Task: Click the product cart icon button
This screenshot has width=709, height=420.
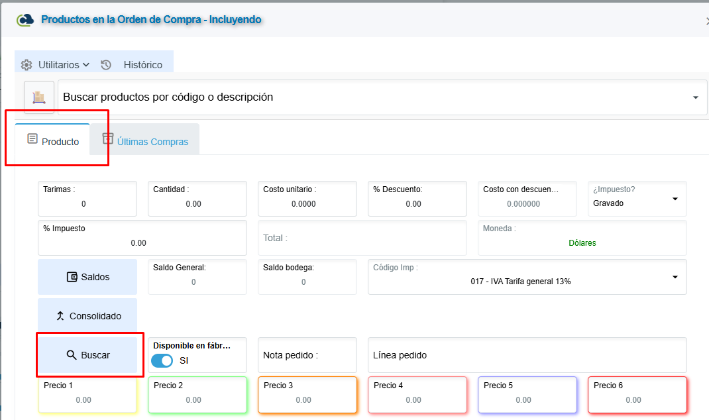Action: [39, 97]
